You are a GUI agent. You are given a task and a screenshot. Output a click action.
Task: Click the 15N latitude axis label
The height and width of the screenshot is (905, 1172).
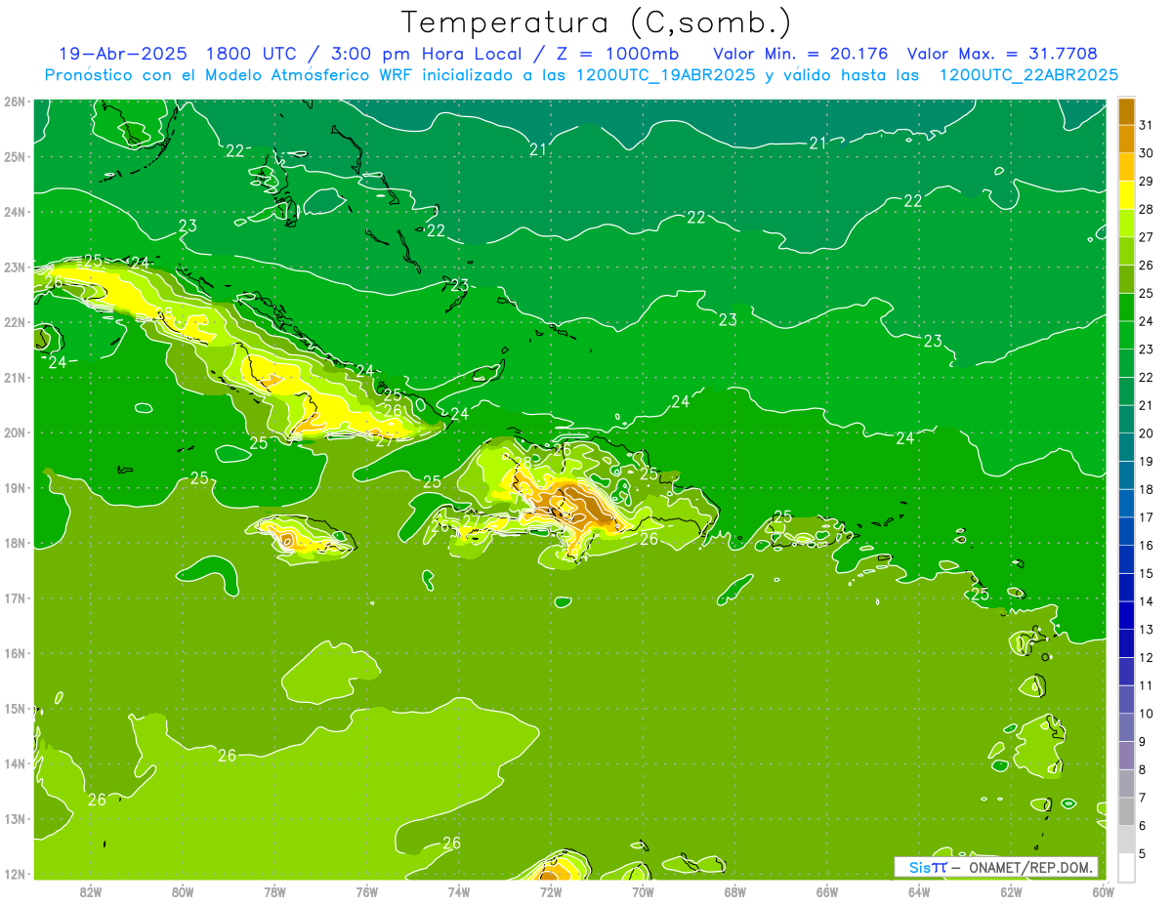point(14,709)
